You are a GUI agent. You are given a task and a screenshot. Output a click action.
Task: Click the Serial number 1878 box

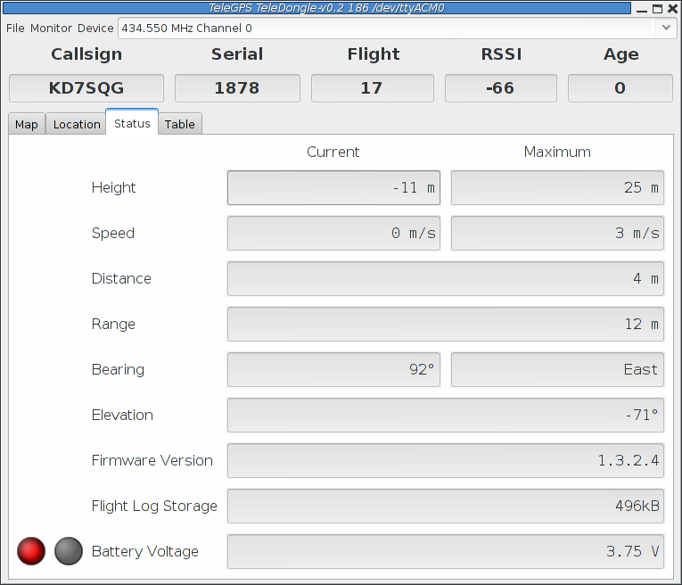click(237, 88)
